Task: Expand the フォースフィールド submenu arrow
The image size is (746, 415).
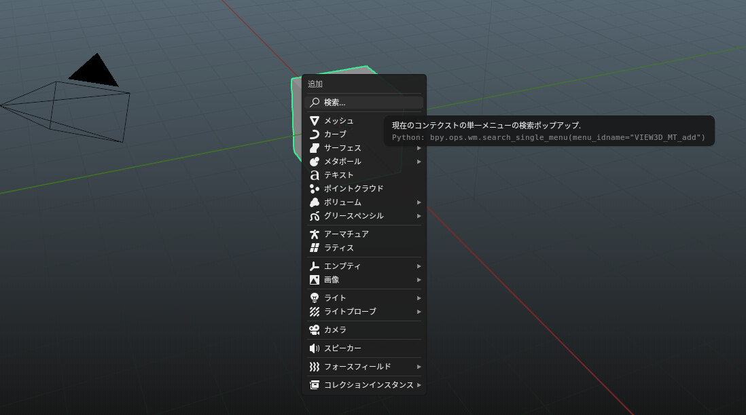Action: (x=419, y=367)
